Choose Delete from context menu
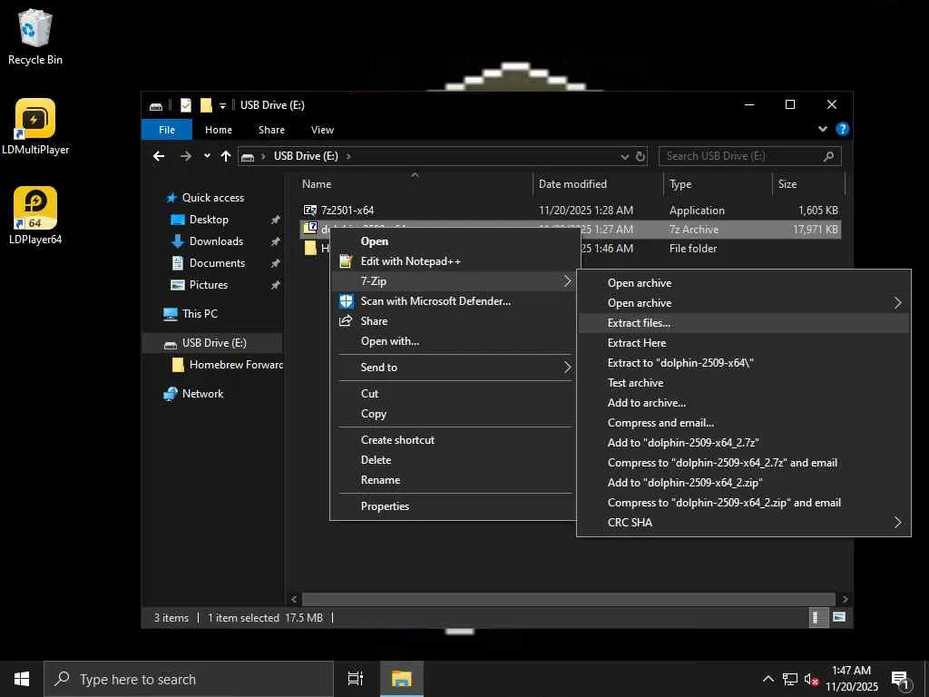 click(x=454, y=460)
